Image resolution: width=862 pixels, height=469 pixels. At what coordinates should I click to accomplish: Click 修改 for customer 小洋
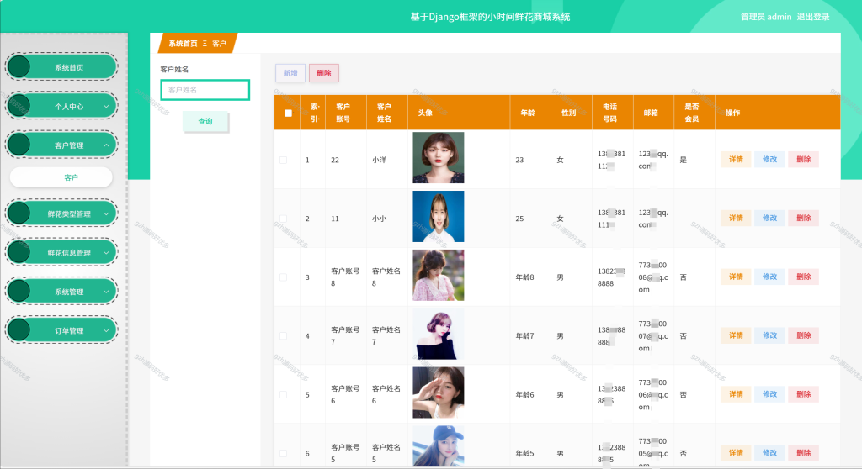click(x=769, y=159)
